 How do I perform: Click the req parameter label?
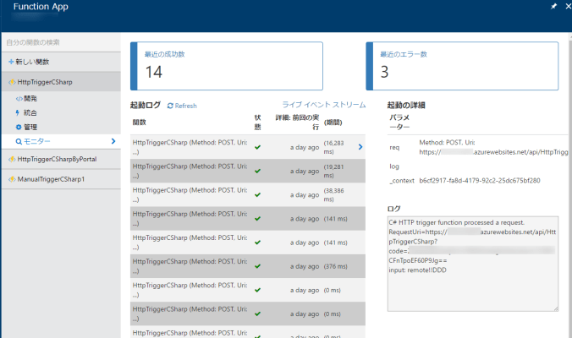tap(394, 148)
